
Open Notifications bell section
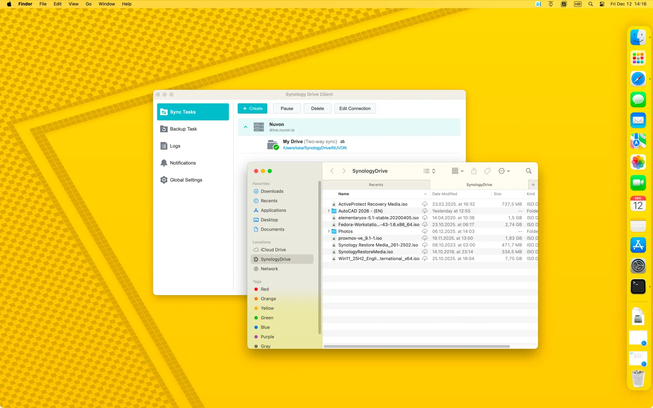point(183,163)
